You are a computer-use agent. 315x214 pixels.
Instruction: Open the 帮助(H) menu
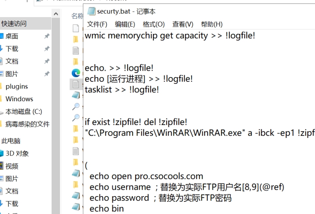(212, 24)
